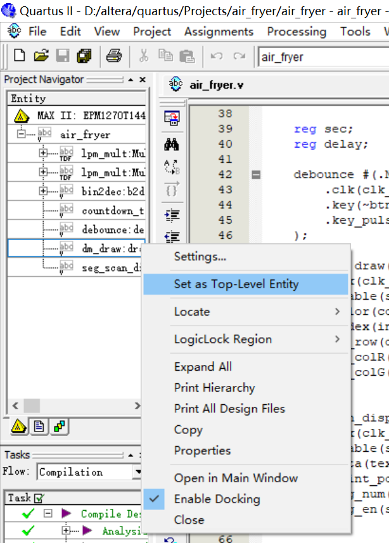Click the Analysis task purple play icon

[87, 530]
